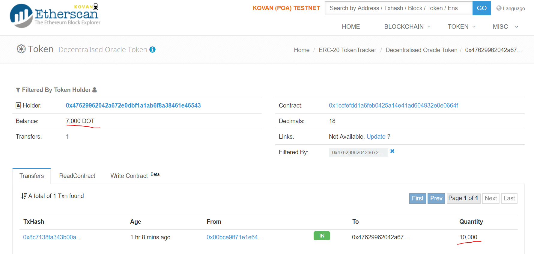This screenshot has width=534, height=254.
Task: Open transaction hash 0x8c7138fa343b00a…
Action: point(52,237)
